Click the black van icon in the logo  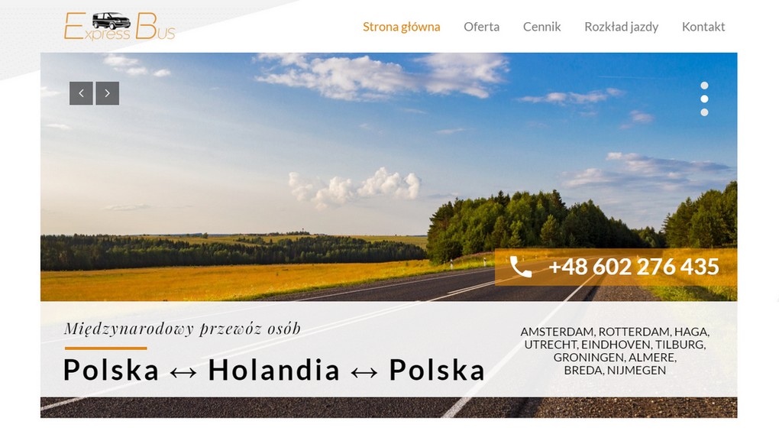(112, 21)
